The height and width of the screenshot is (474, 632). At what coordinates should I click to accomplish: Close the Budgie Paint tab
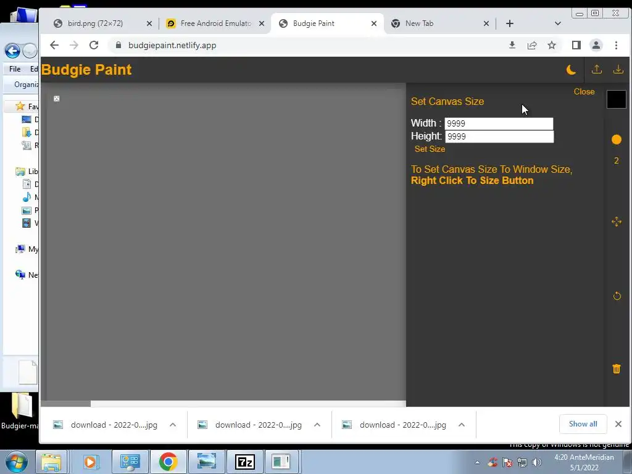373,23
